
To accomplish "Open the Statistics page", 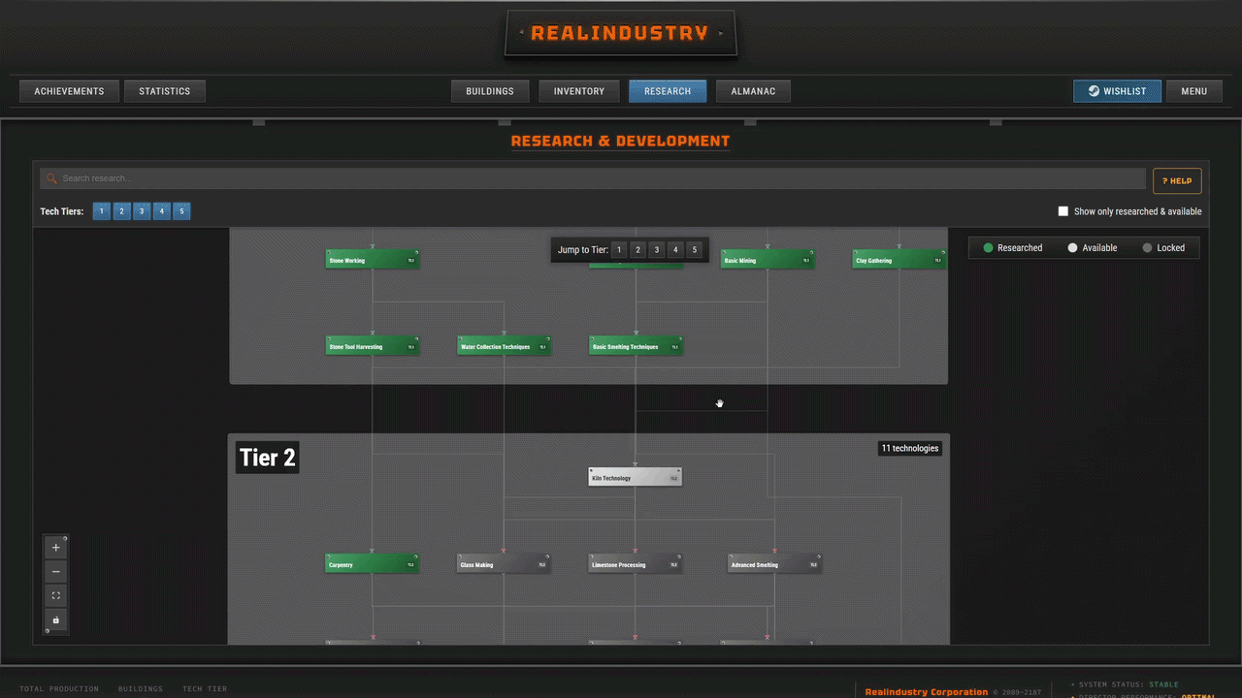I will pos(165,91).
